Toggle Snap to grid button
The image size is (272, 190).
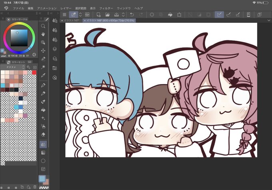pyautogui.click(x=238, y=14)
